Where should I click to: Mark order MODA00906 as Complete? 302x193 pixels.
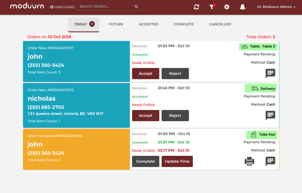click(145, 162)
